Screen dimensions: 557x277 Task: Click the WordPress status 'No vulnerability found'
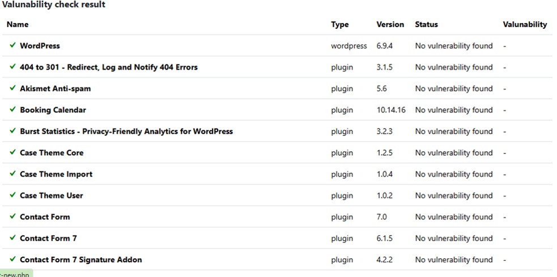click(x=454, y=45)
